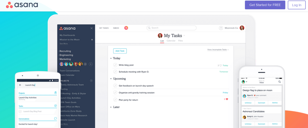Expand the Engineering team
Screen dimensions: 308x128
tap(66, 55)
